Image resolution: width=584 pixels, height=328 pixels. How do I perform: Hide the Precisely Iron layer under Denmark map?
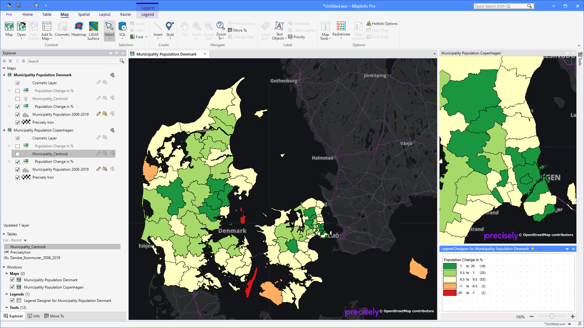pyautogui.click(x=18, y=122)
